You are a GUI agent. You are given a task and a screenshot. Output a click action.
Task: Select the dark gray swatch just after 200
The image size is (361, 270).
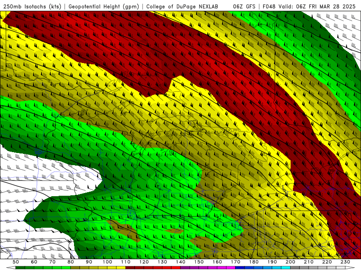point(295,268)
